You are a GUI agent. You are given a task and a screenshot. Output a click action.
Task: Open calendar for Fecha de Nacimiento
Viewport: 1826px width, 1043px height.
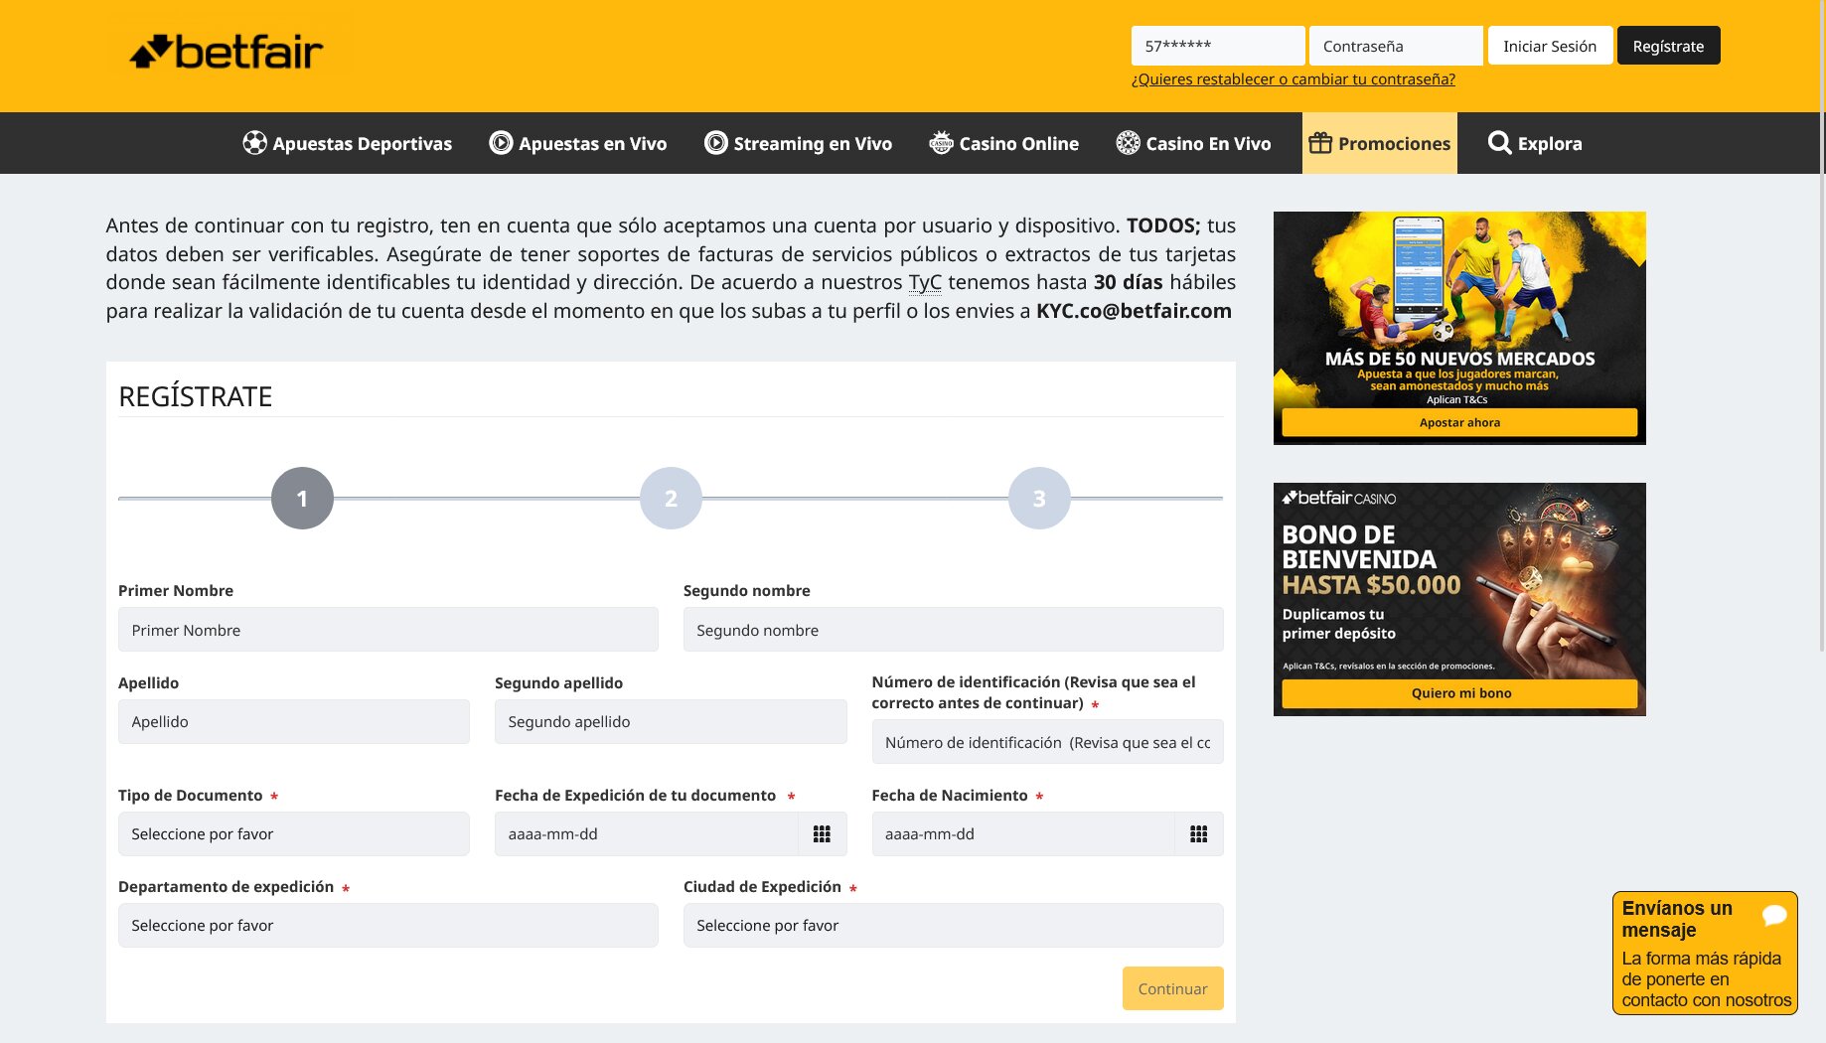click(1199, 834)
